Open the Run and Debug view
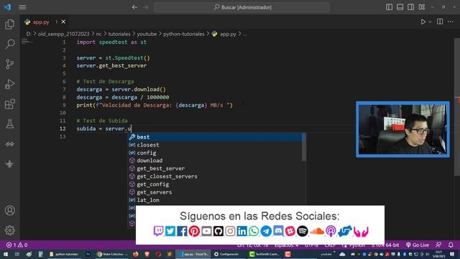Image resolution: width=460 pixels, height=259 pixels. (x=9, y=84)
